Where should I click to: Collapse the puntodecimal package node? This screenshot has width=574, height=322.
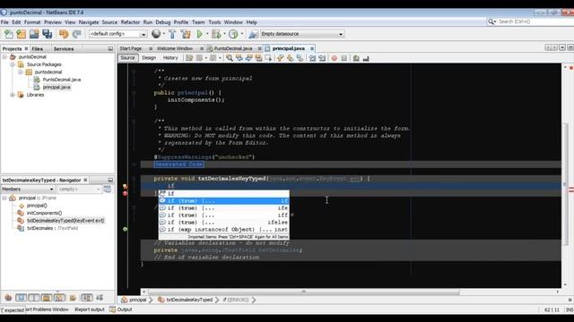pos(21,72)
